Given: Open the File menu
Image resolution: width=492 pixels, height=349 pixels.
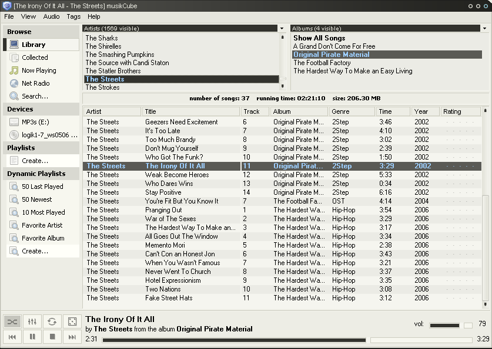Looking at the screenshot, I should coord(9,16).
